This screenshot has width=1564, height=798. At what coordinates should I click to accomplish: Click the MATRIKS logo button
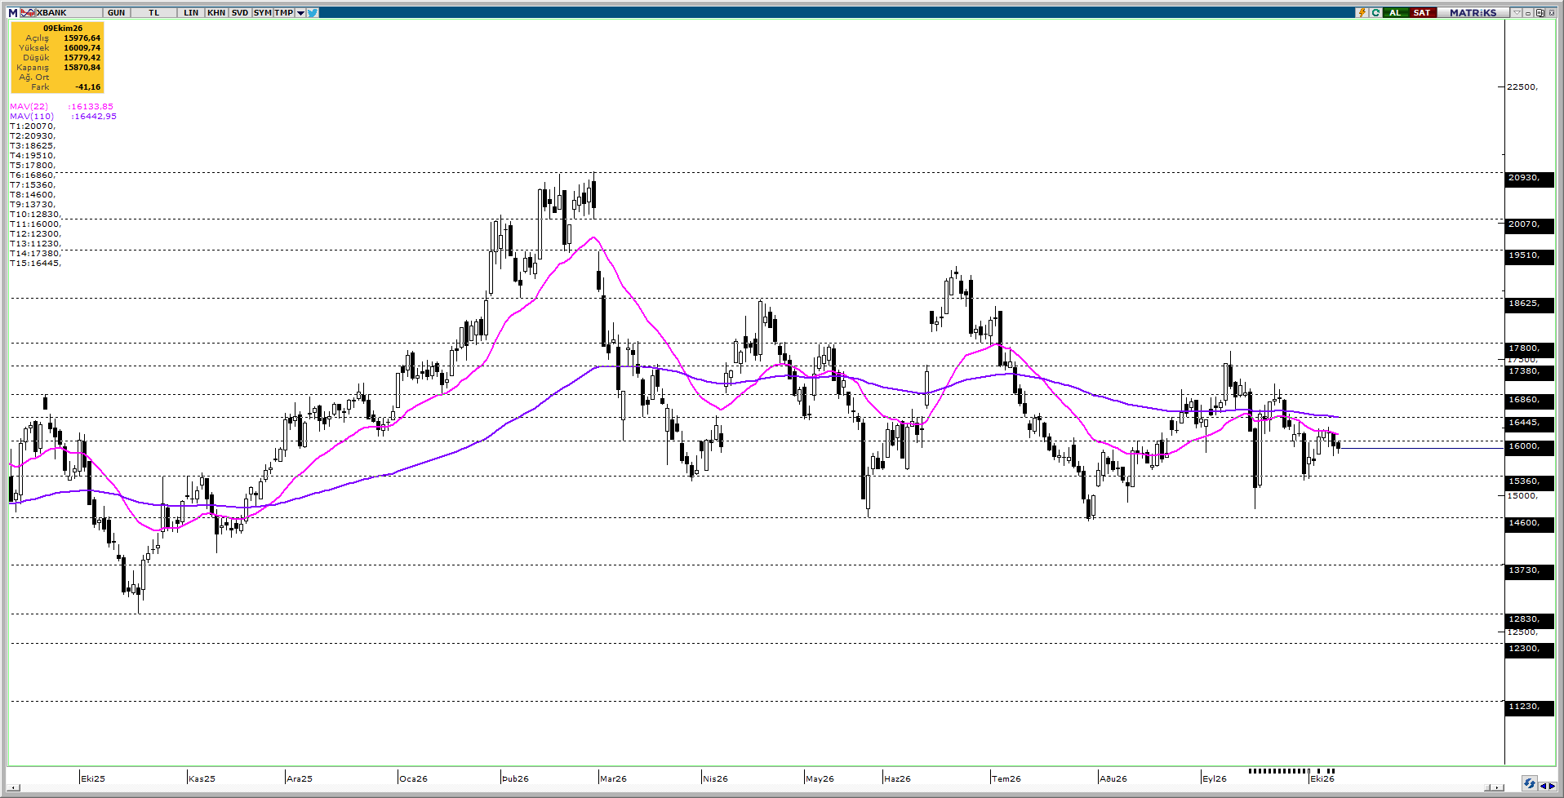(1473, 12)
